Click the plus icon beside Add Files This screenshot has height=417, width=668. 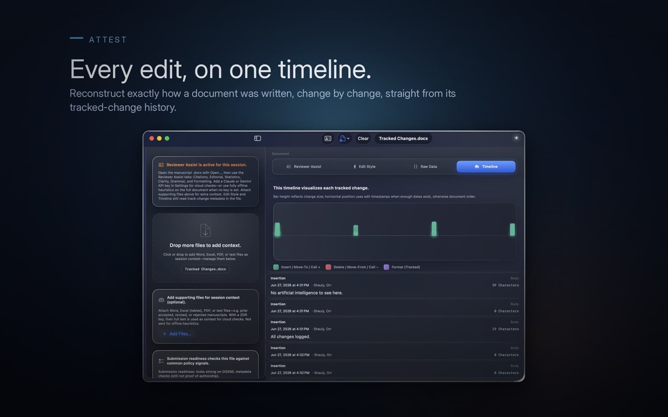[164, 334]
